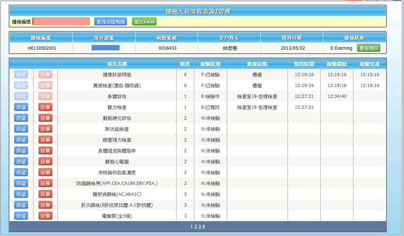Click 放棄 for 靜態心電圖 row
The height and width of the screenshot is (236, 404).
(45, 162)
